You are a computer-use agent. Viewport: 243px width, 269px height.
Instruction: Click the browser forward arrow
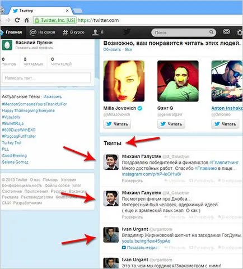[x=8, y=20]
